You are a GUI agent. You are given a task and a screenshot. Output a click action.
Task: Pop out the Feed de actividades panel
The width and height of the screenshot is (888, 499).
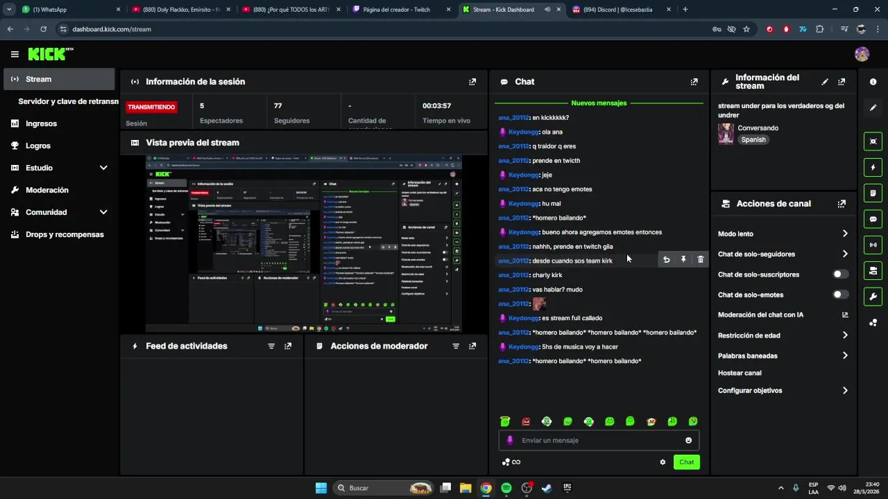click(288, 346)
